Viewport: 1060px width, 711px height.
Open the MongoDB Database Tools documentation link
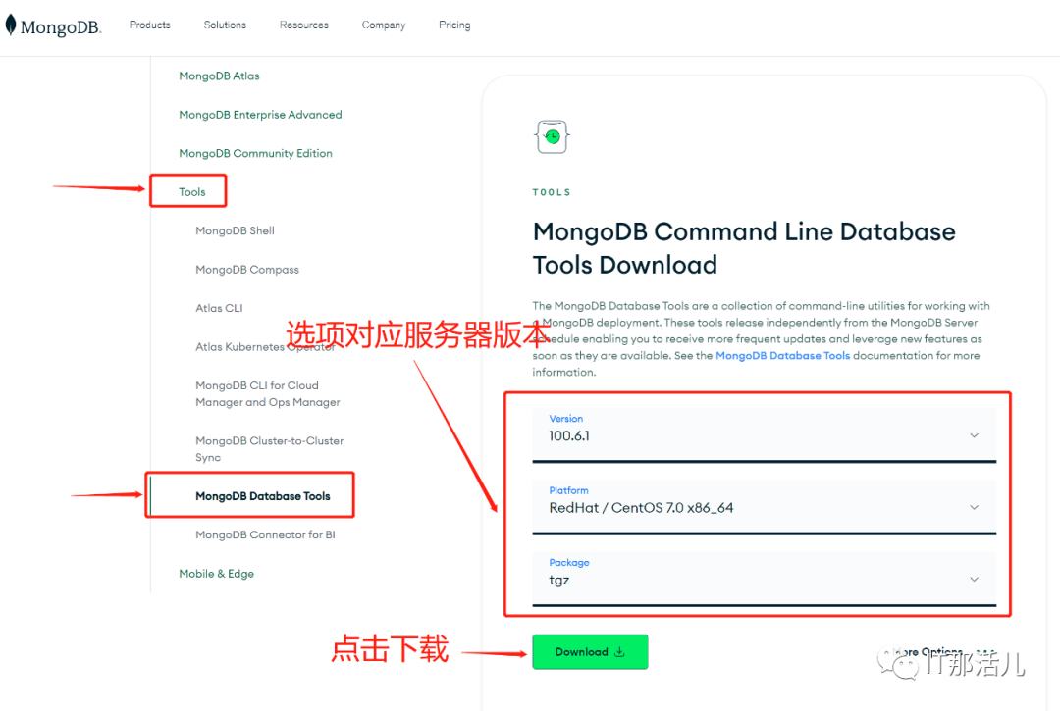pos(782,355)
